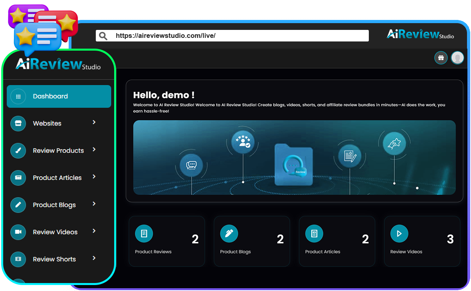The image size is (471, 291).
Task: Open Product Blogs menu item in sidebar
Action: click(x=54, y=205)
